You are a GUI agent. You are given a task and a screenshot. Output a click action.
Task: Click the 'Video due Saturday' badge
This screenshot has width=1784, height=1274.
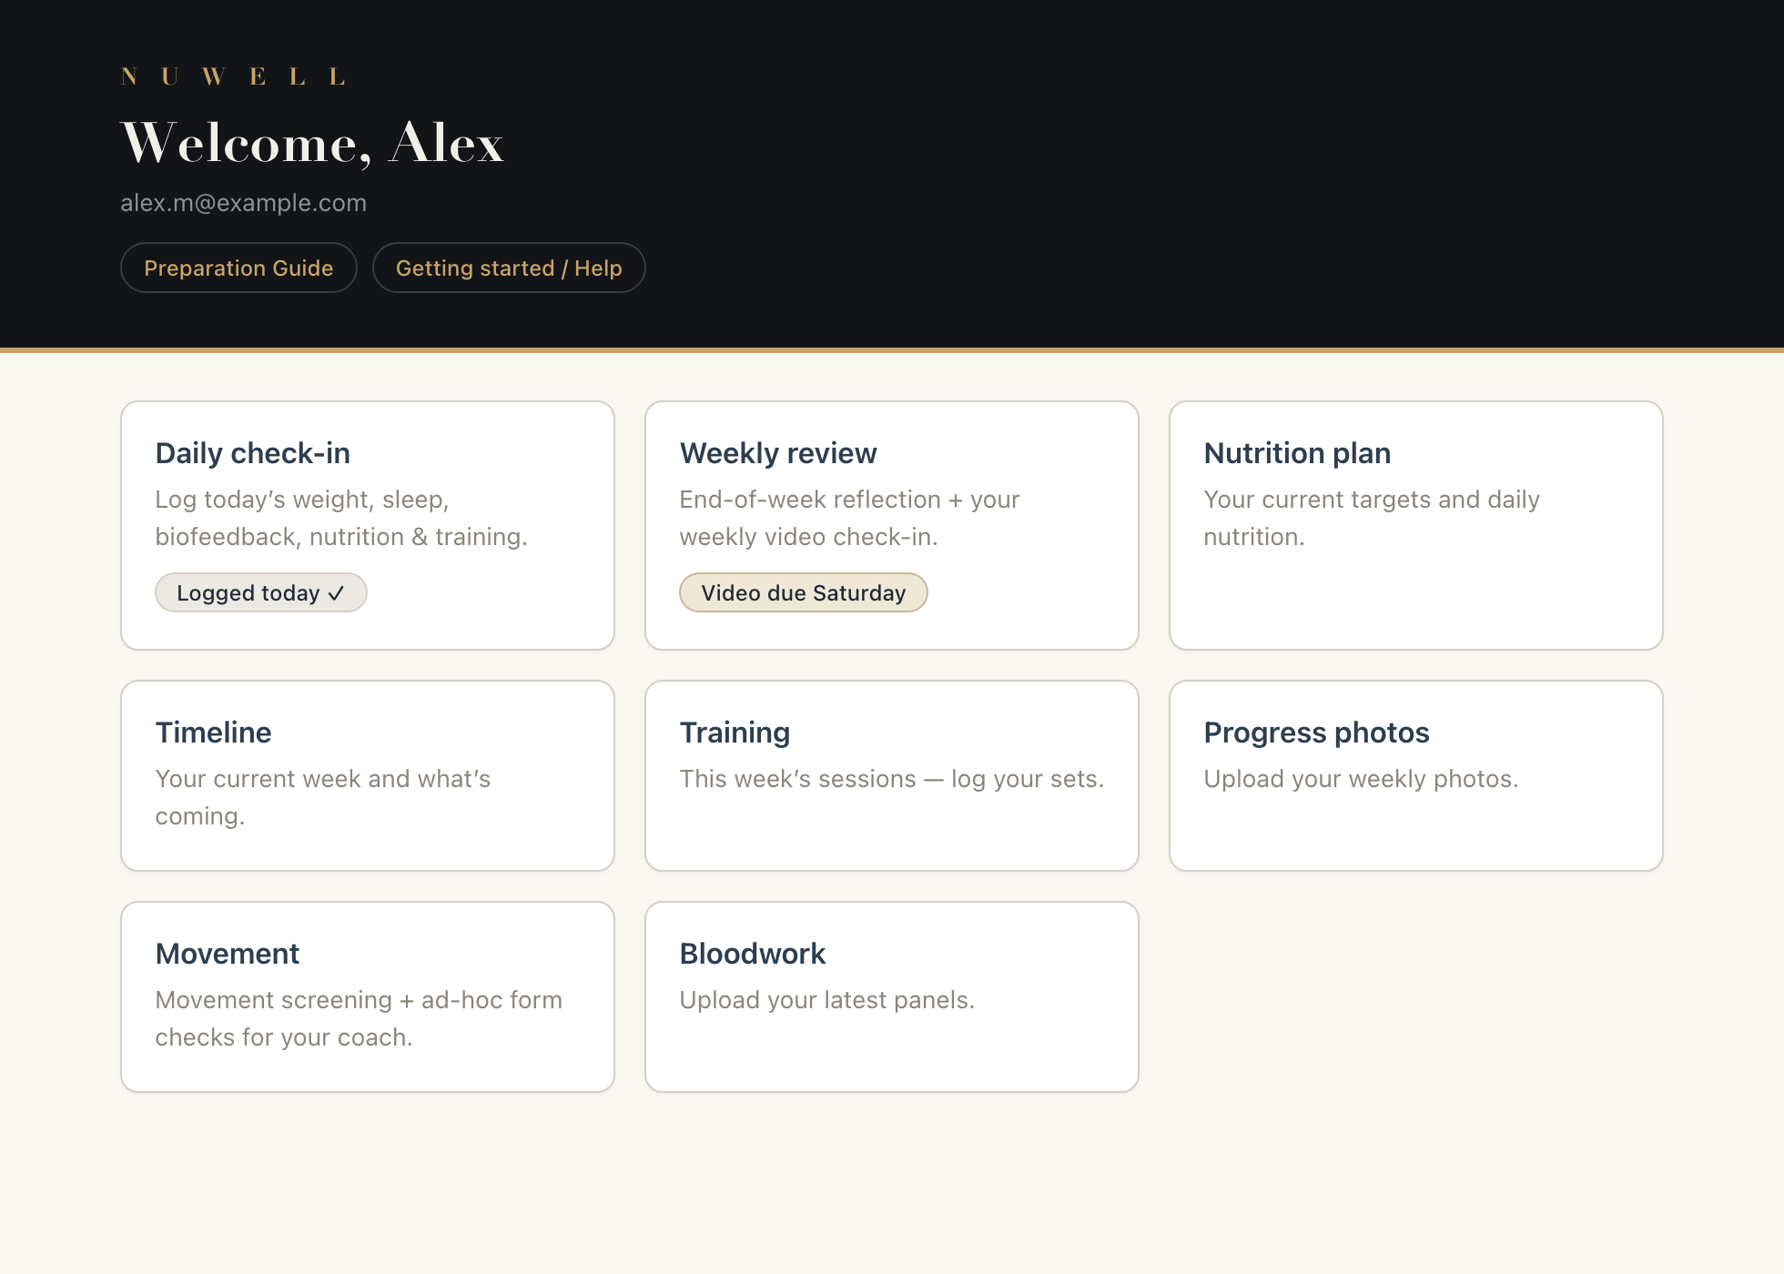coord(804,592)
